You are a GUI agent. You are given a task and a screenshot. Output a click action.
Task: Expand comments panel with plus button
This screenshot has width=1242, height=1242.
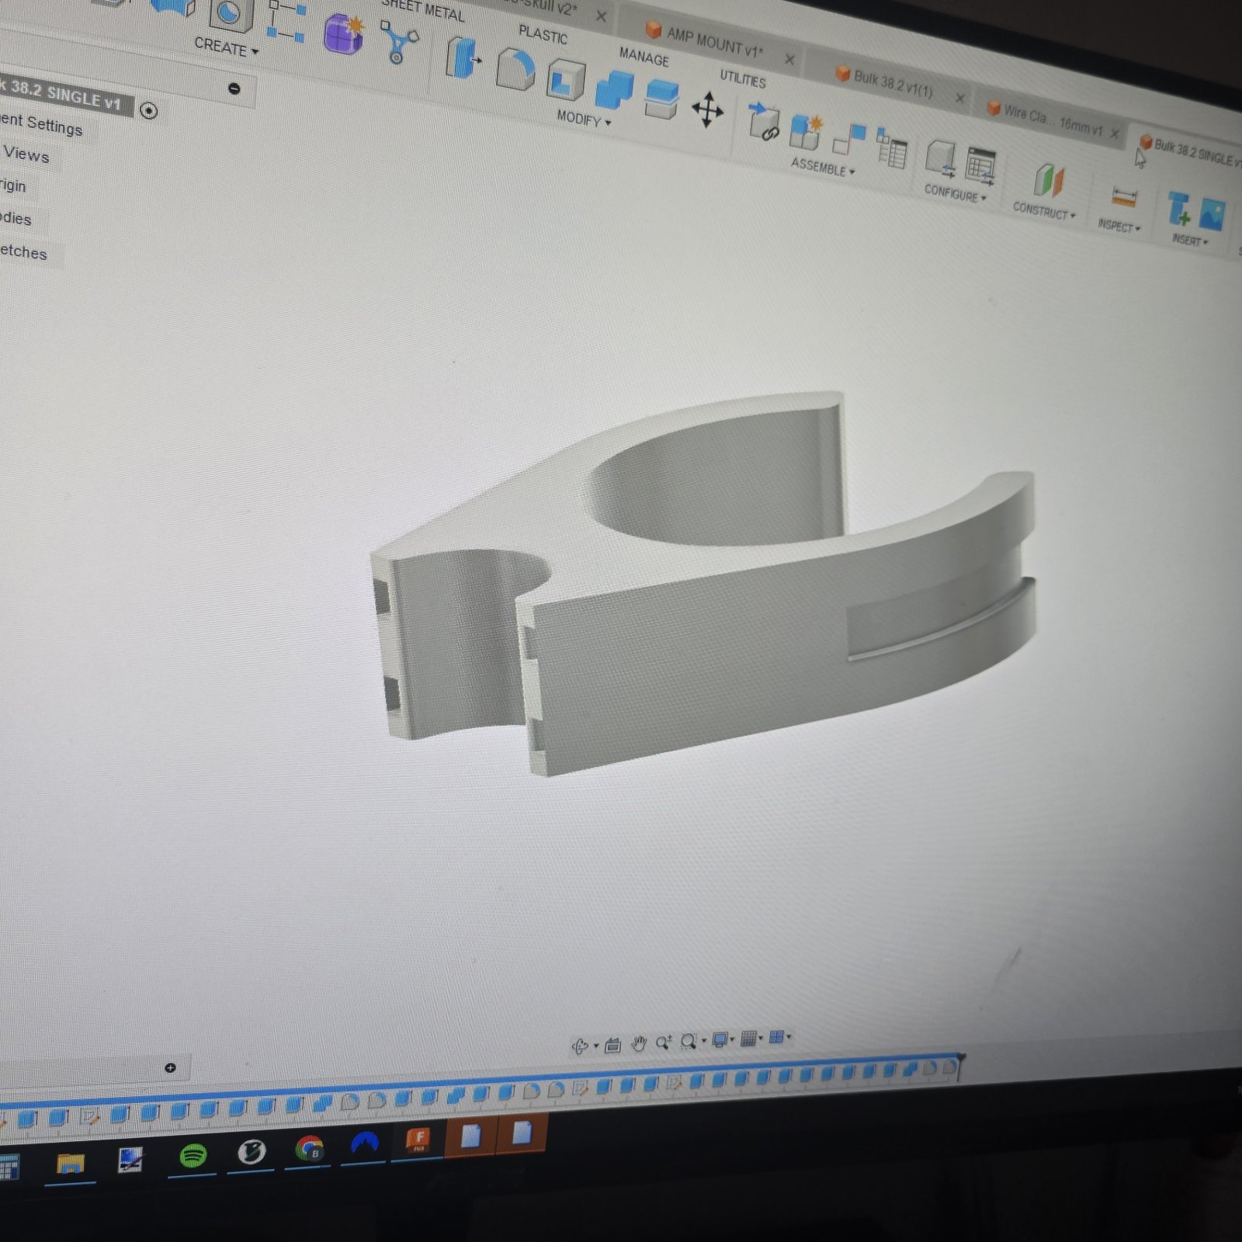[x=170, y=1068]
